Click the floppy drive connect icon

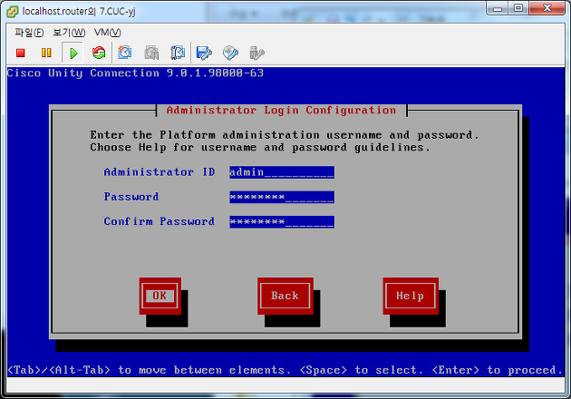point(204,53)
